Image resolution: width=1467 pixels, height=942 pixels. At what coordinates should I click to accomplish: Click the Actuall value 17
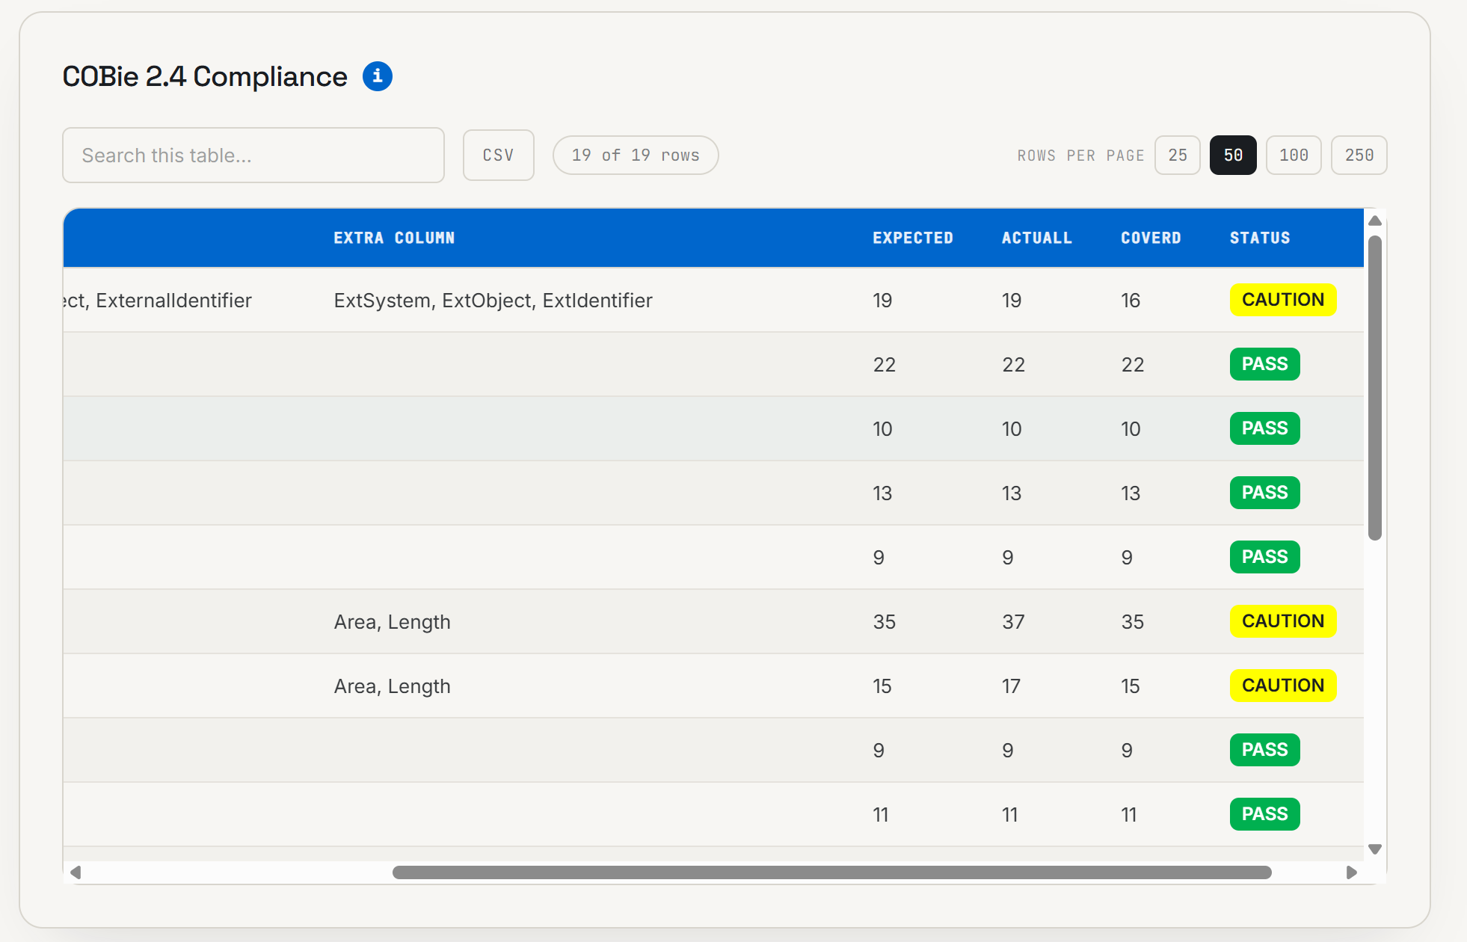click(x=1011, y=686)
